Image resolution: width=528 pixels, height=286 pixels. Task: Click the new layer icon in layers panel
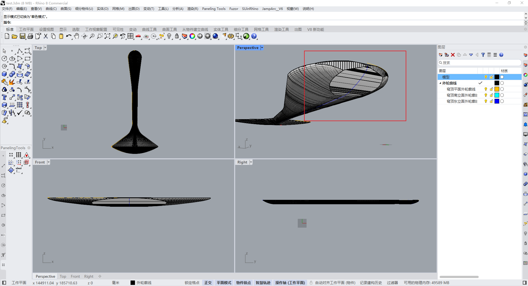pyautogui.click(x=441, y=55)
